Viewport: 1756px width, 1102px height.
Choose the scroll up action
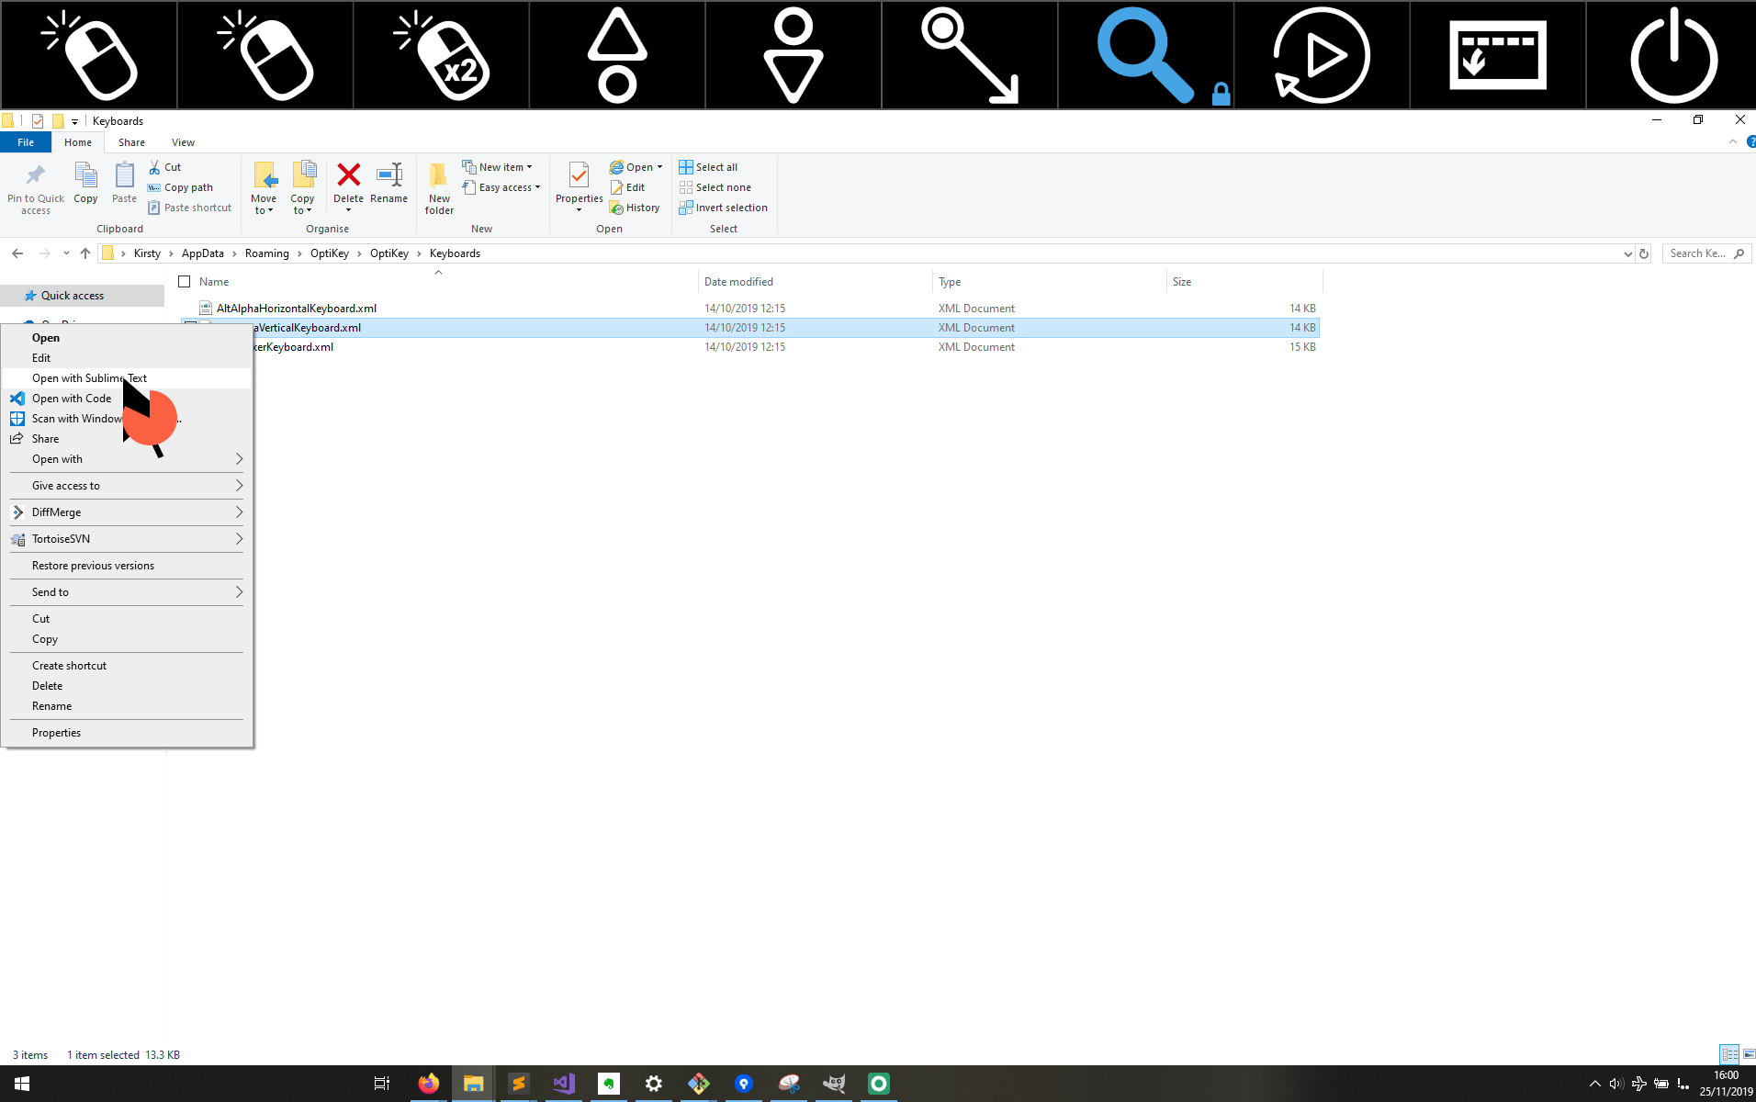point(616,55)
